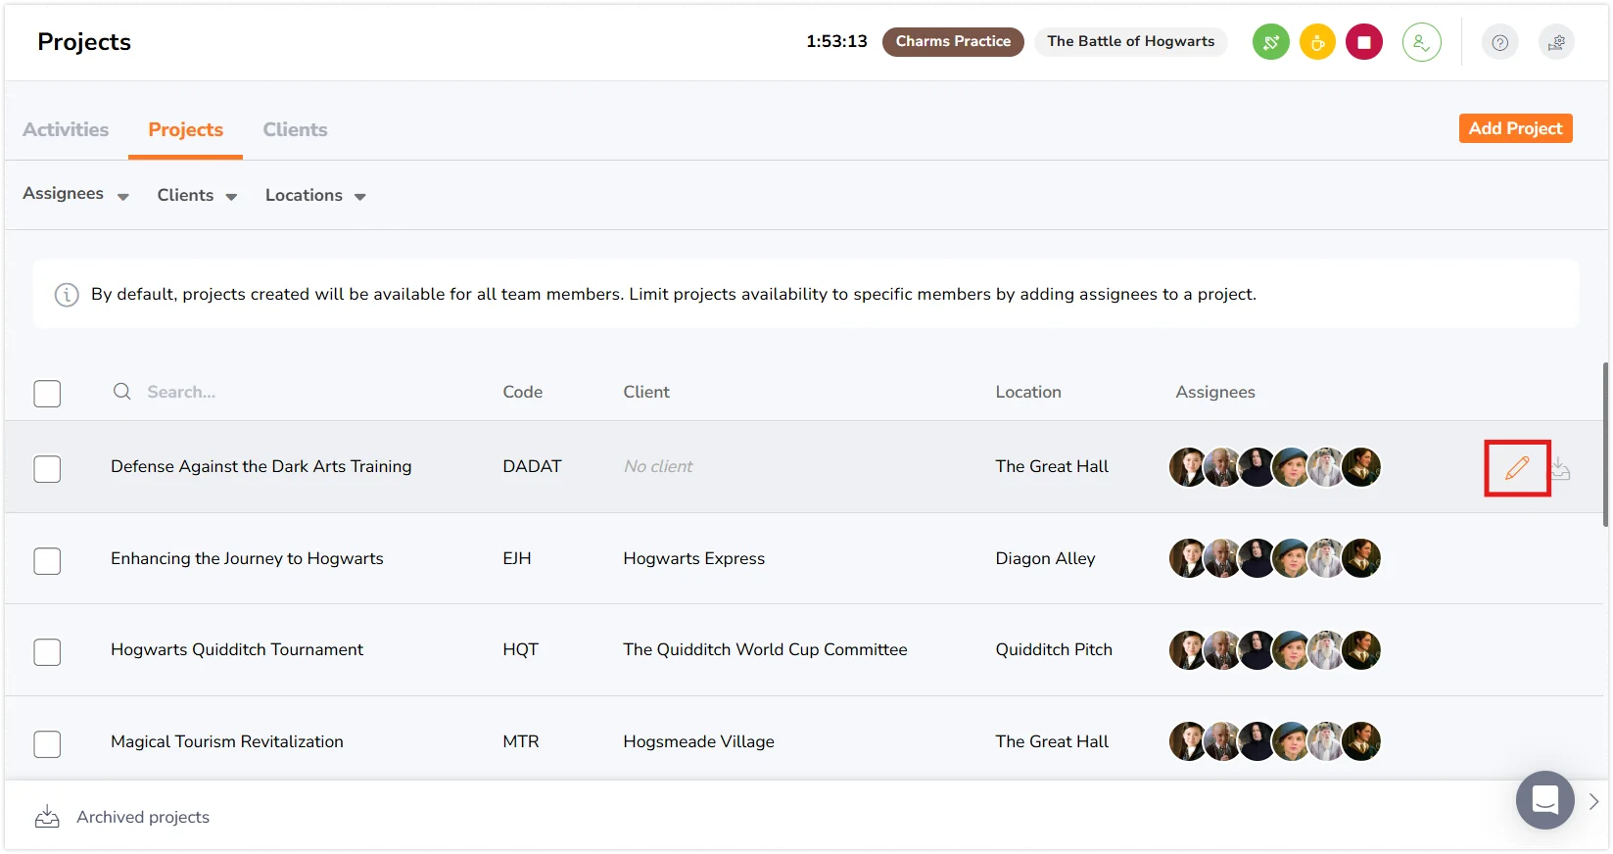Click the search magnifier icon

click(x=122, y=392)
